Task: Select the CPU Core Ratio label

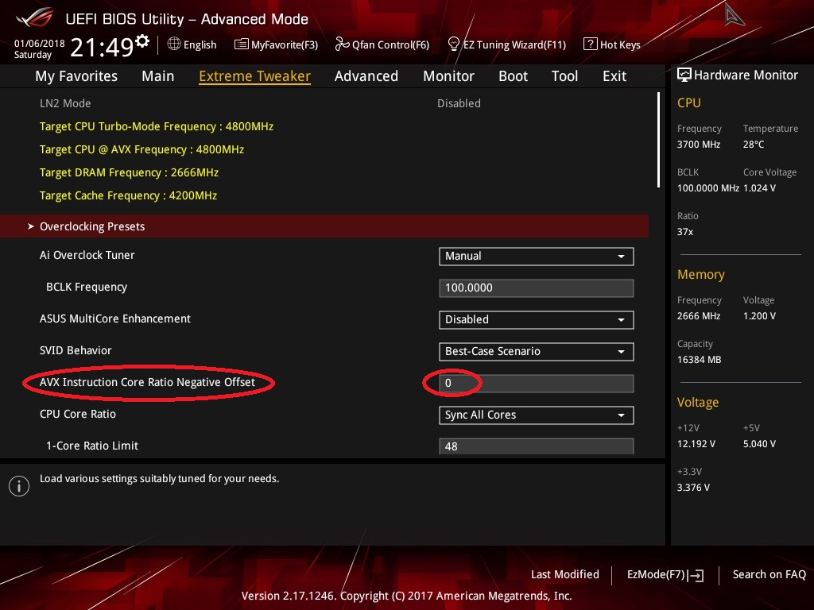Action: click(x=78, y=414)
